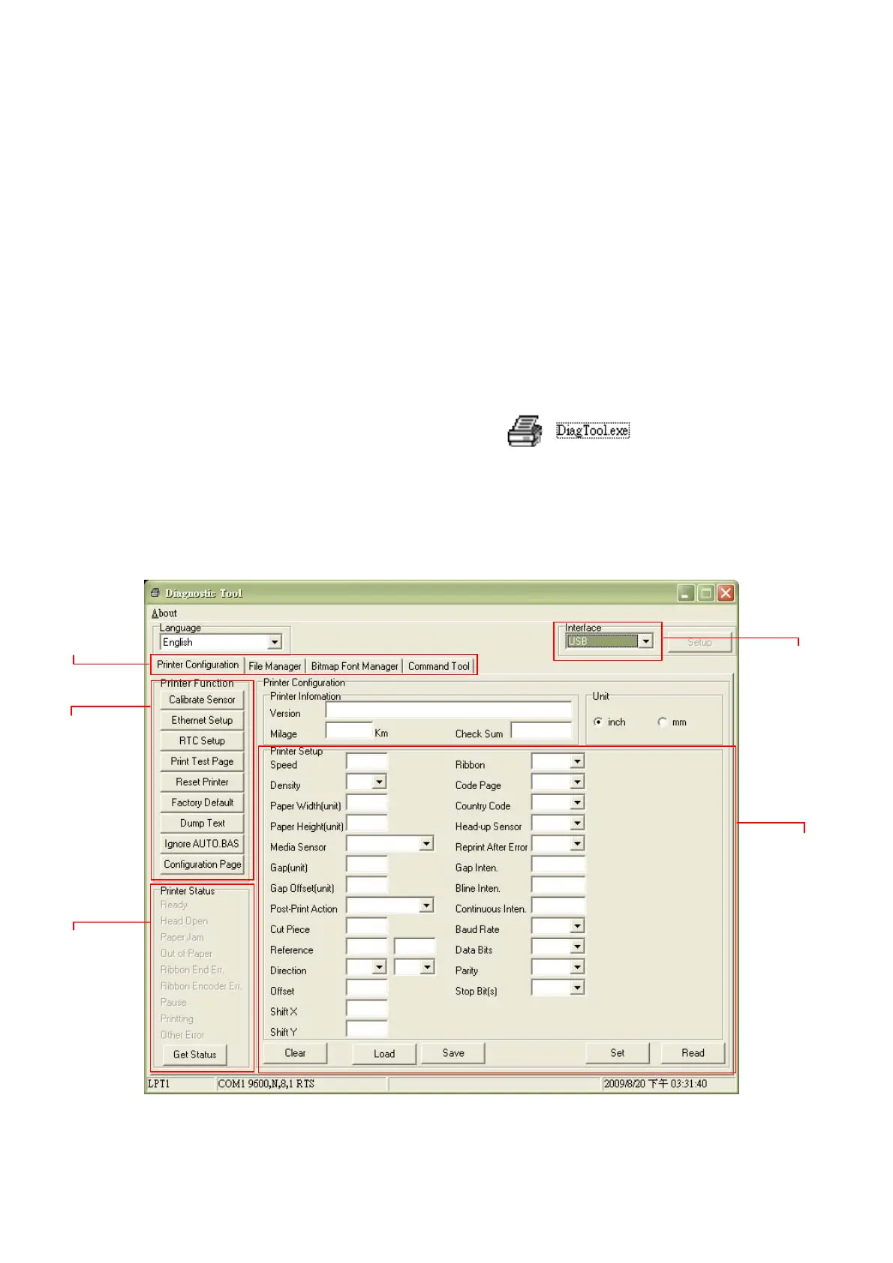Image resolution: width=893 pixels, height=1263 pixels.
Task: Select the mm unit radio button
Action: (662, 722)
